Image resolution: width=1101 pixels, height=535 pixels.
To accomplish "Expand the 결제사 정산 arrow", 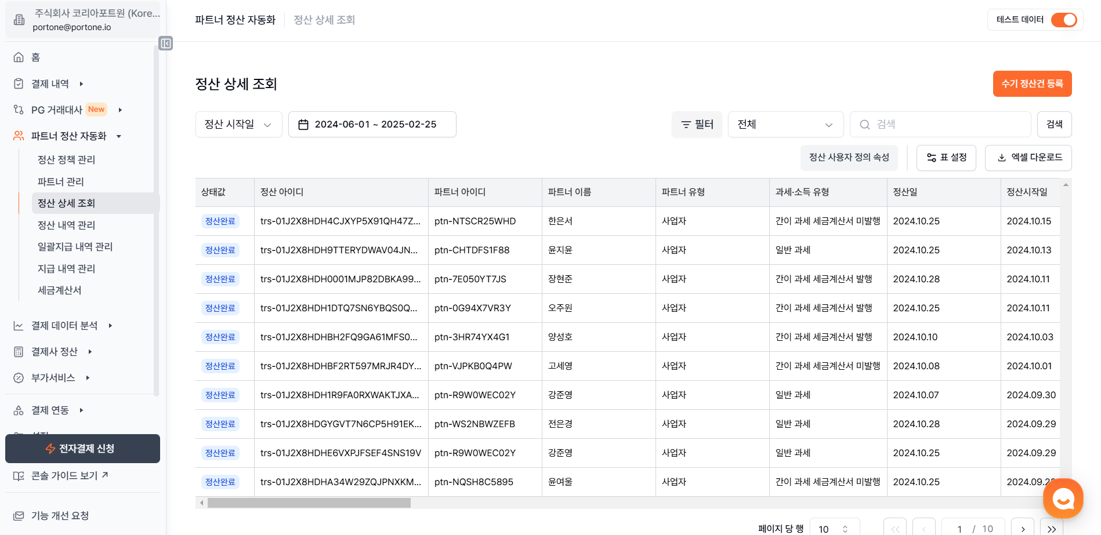I will (x=90, y=352).
